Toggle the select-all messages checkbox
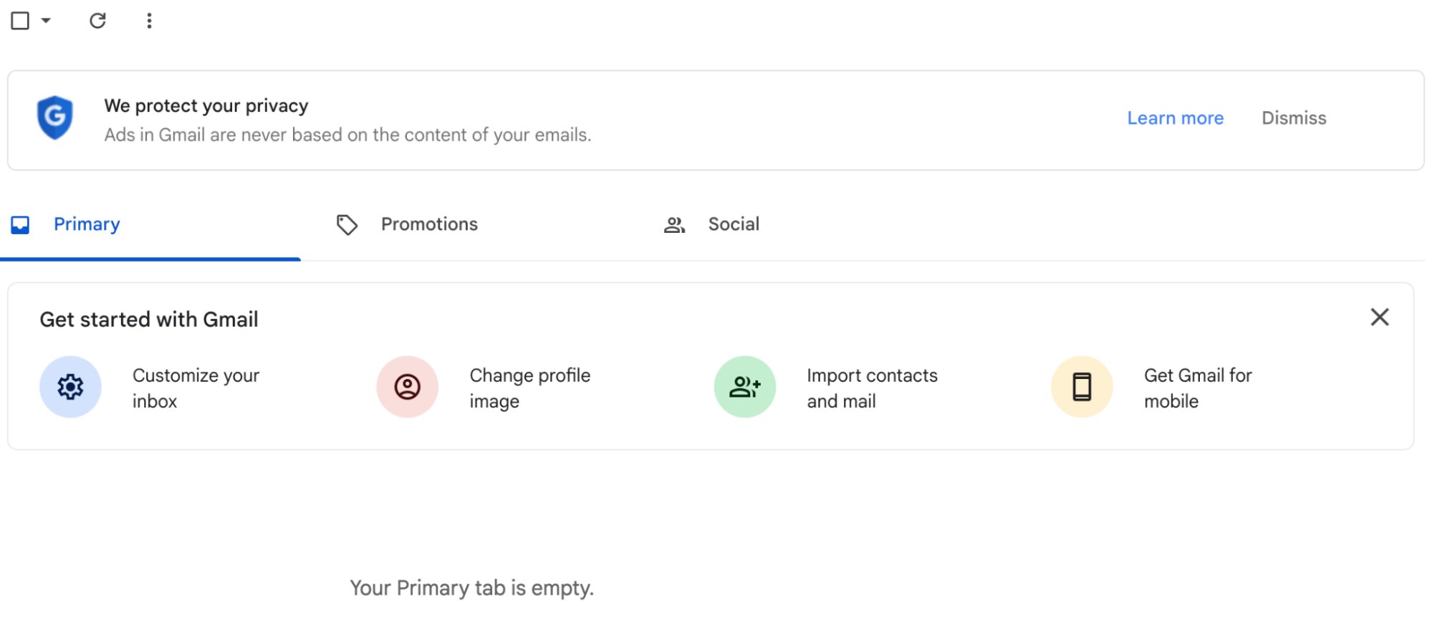 click(20, 21)
